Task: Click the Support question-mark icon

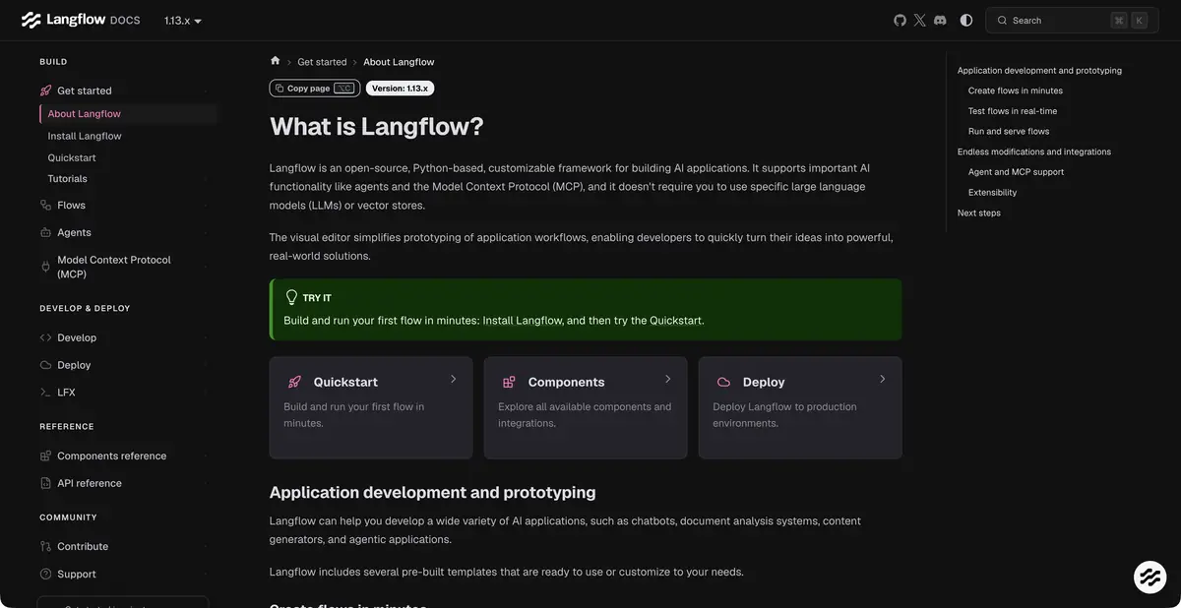Action: (45, 575)
